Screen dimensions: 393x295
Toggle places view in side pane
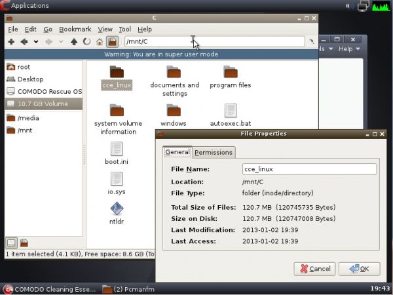tap(11, 243)
